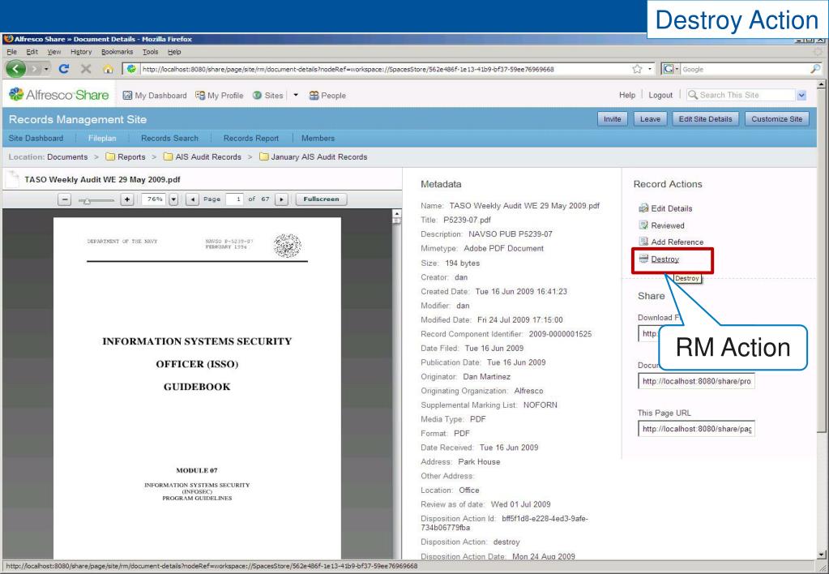This screenshot has width=829, height=574.
Task: Go to next PDF page arrow
Action: tap(282, 199)
